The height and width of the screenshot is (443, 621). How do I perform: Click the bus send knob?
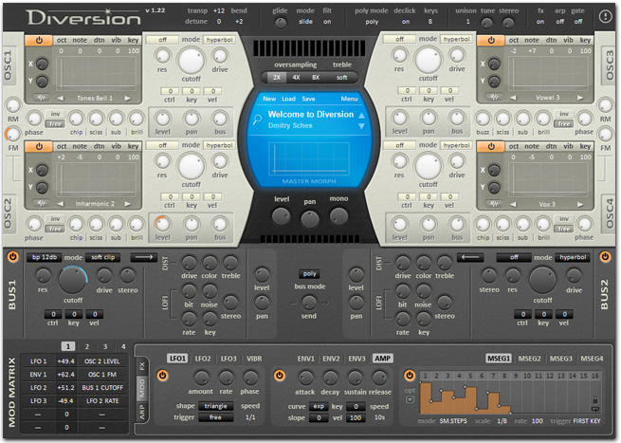click(x=309, y=303)
